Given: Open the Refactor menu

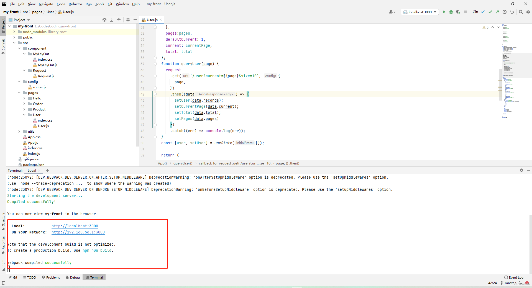Looking at the screenshot, I should [75, 4].
